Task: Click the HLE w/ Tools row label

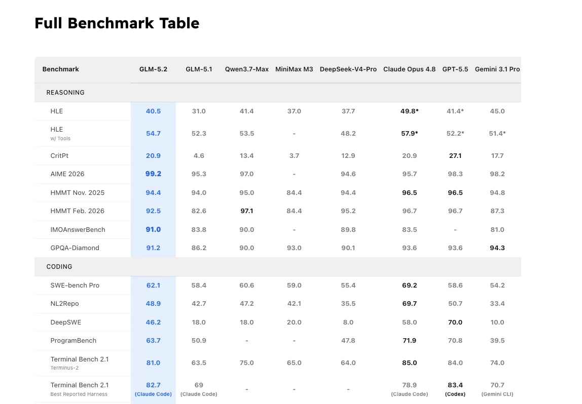Action: tap(60, 134)
